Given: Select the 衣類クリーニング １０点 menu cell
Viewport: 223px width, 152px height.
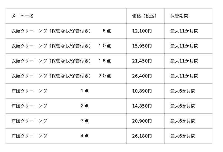Looking at the screenshot, I should coord(61,46).
